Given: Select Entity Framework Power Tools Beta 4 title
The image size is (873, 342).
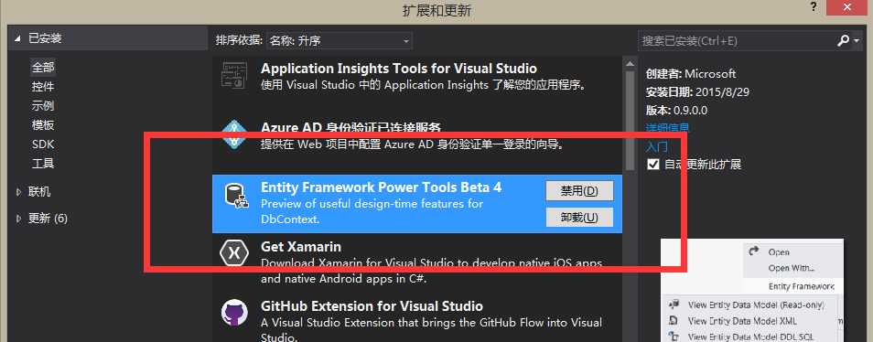Looking at the screenshot, I should point(382,187).
